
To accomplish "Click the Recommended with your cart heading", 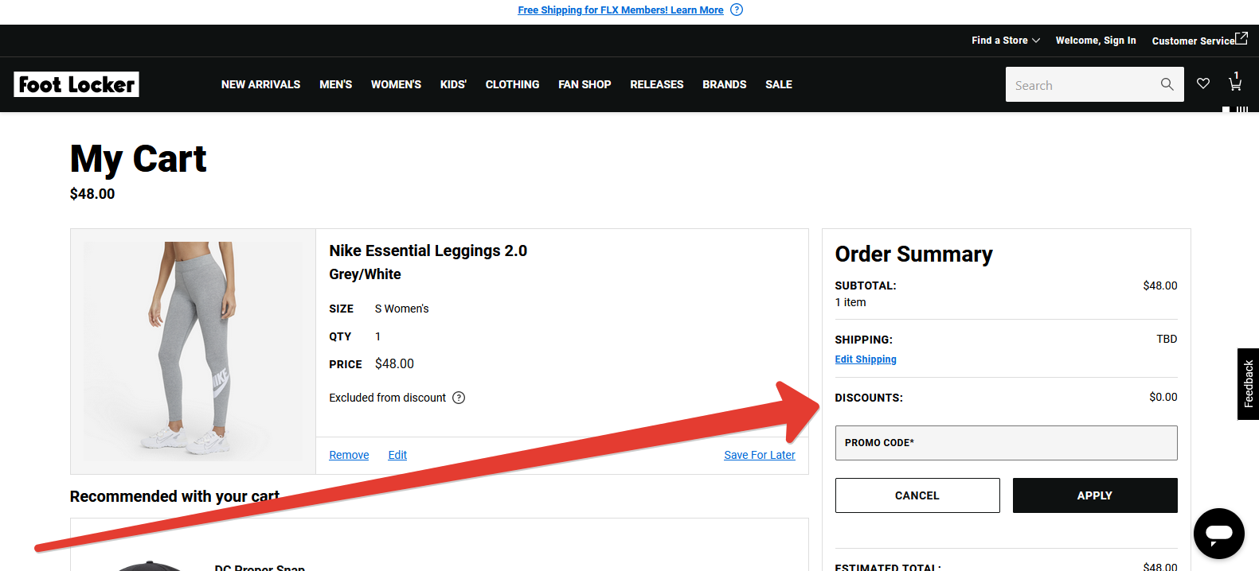I will [x=174, y=496].
